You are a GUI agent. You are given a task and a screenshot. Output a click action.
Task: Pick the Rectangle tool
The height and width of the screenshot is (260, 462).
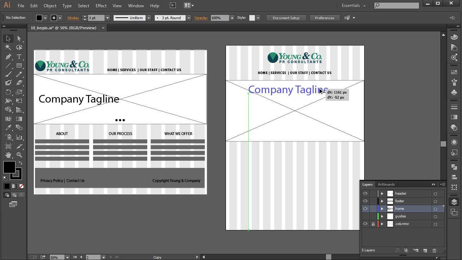tap(19, 66)
